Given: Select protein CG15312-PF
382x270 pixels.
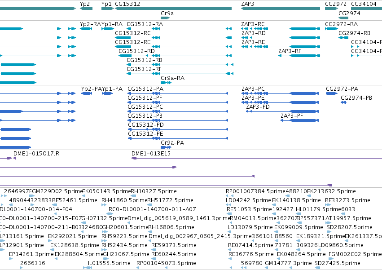Looking at the screenshot, I should pos(145,98).
